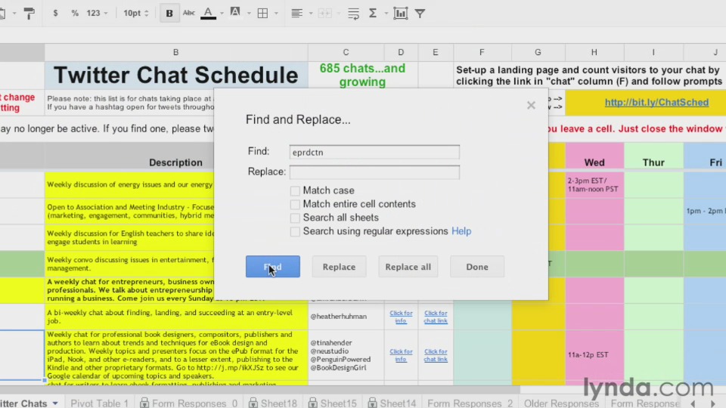Open the functions sigma icon
Viewport: 726px width, 408px height.
point(373,13)
